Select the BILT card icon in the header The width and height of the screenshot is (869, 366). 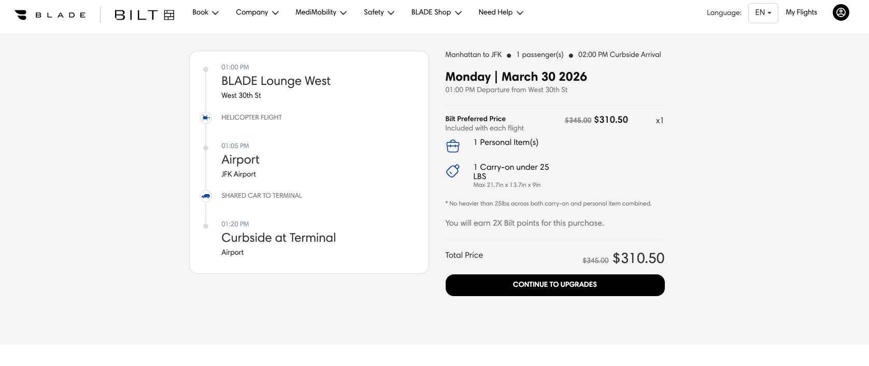pyautogui.click(x=169, y=15)
